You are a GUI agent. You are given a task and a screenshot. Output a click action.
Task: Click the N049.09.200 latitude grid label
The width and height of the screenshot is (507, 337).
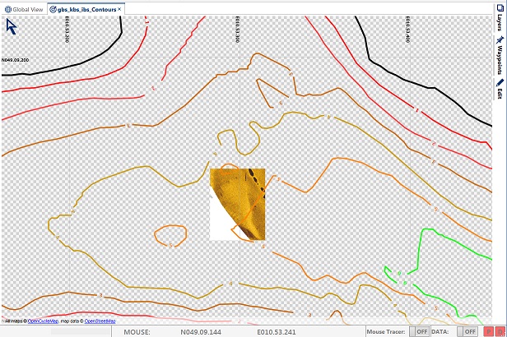(x=15, y=60)
